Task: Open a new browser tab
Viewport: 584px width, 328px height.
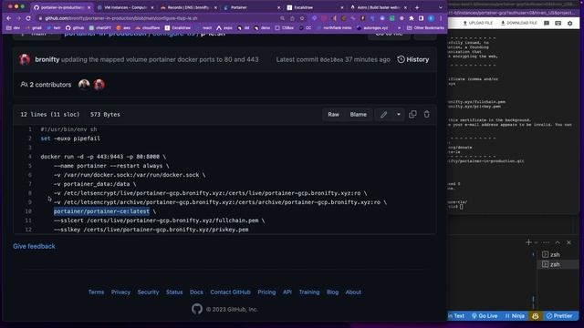Action: [x=417, y=7]
